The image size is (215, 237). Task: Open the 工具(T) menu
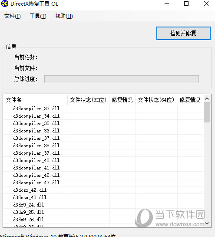pos(38,16)
